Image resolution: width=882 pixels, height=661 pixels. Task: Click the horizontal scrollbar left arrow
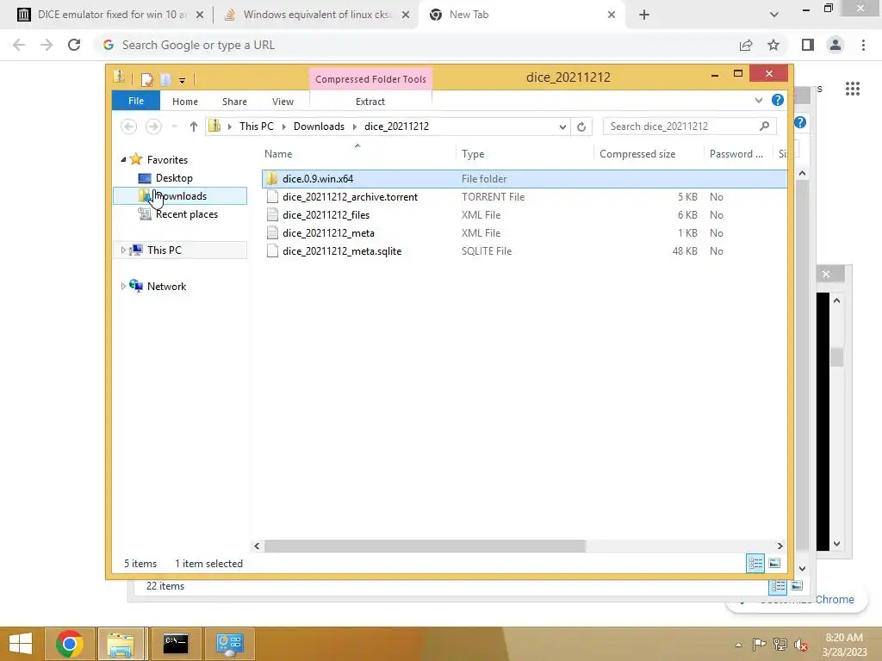tap(257, 546)
